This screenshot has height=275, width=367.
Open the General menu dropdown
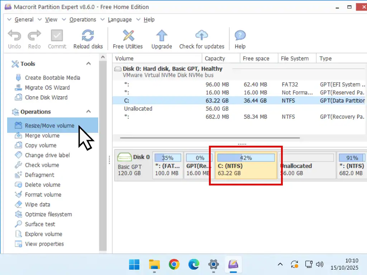(24, 20)
